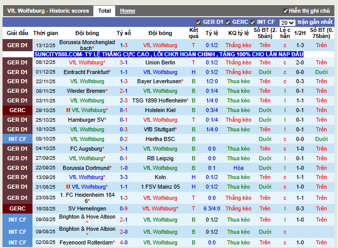The image size is (338, 248).
Task: Click the 1-3 score on 13/12/25
Action: click(x=123, y=45)
